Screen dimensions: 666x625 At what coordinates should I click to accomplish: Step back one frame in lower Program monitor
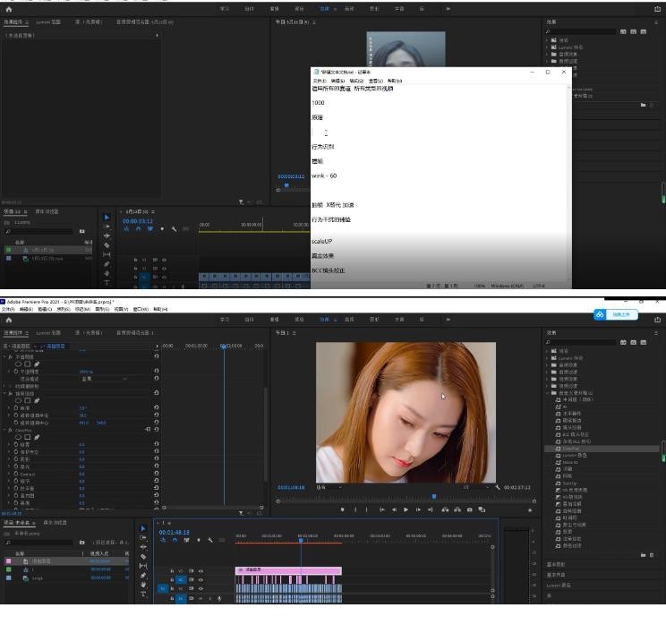(x=394, y=509)
